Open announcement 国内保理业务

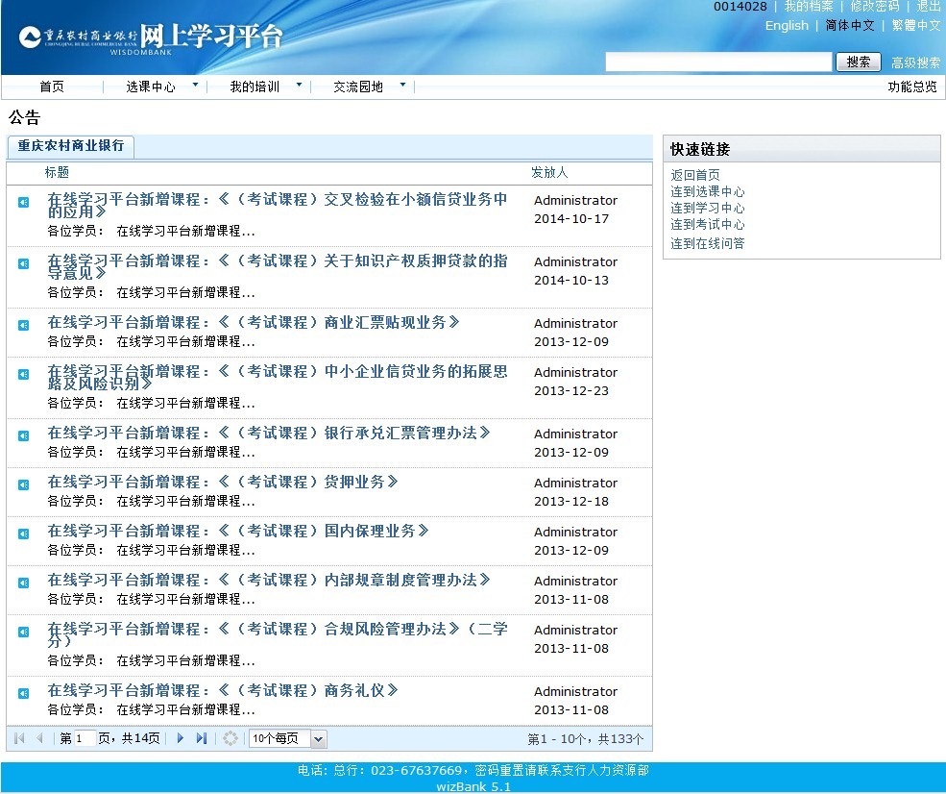point(238,531)
